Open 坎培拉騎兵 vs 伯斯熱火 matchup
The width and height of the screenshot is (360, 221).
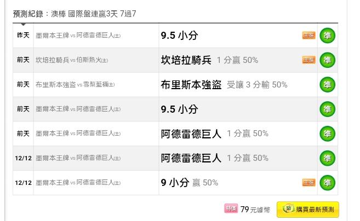click(72, 60)
